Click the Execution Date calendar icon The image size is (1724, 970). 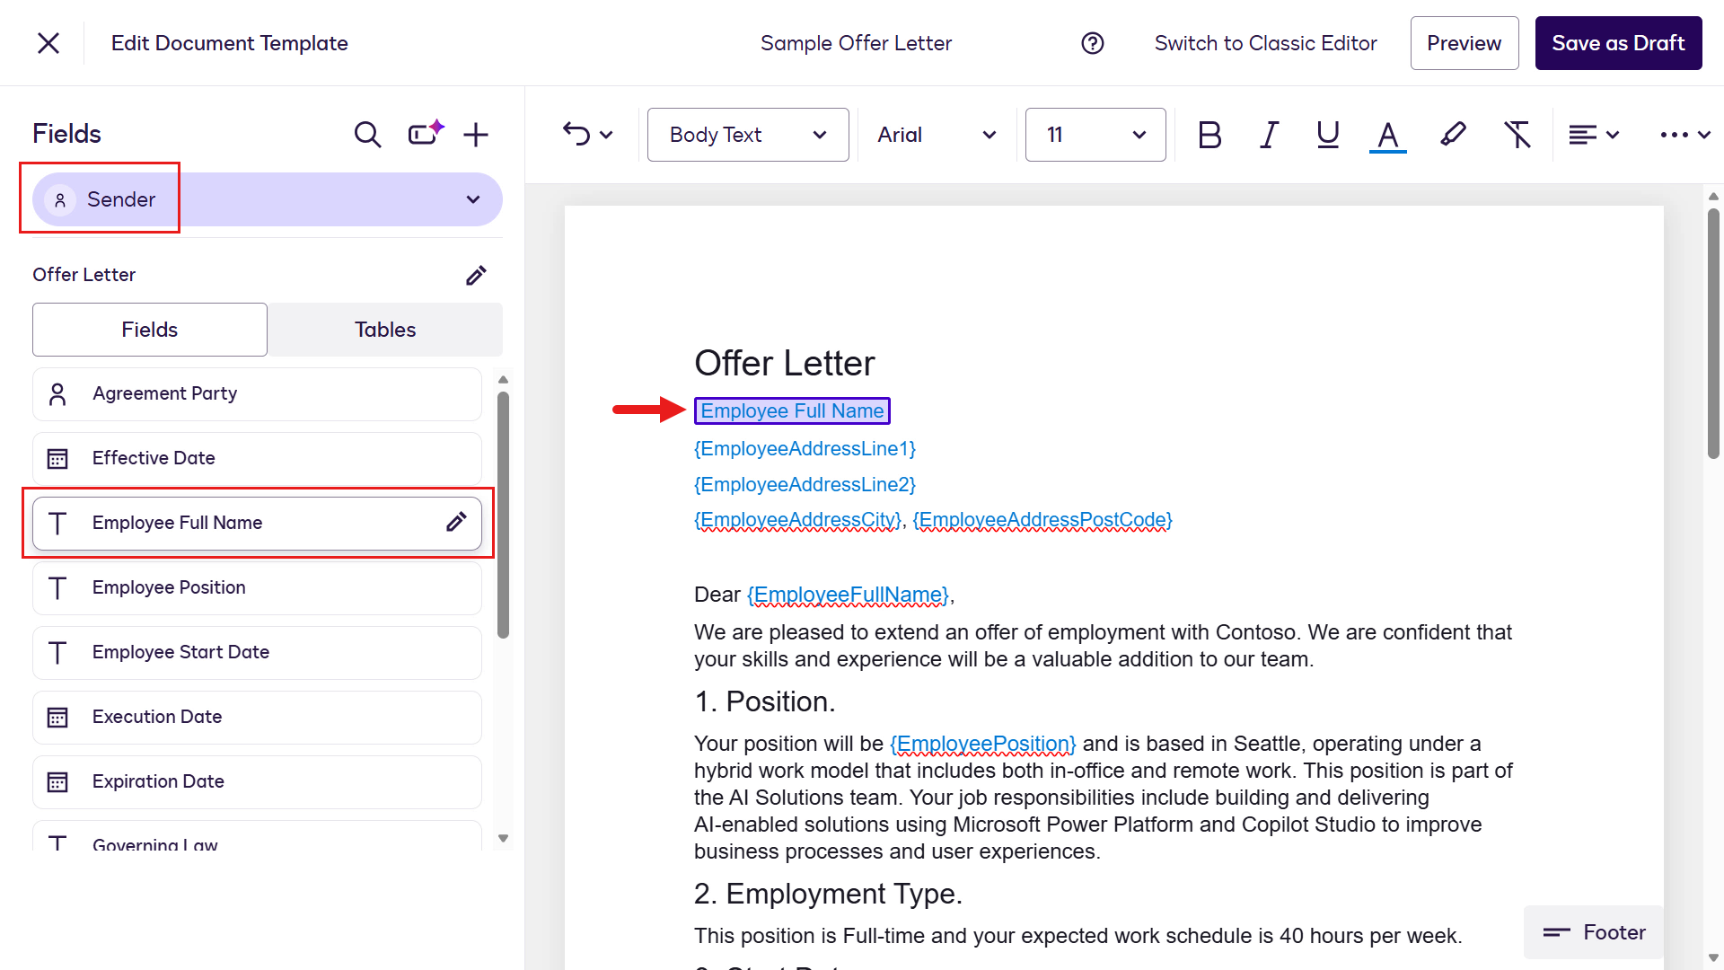click(57, 717)
